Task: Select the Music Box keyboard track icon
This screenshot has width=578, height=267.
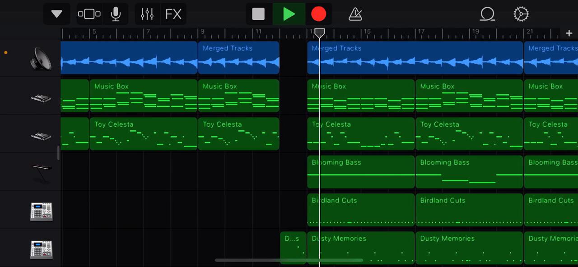Action: point(41,97)
